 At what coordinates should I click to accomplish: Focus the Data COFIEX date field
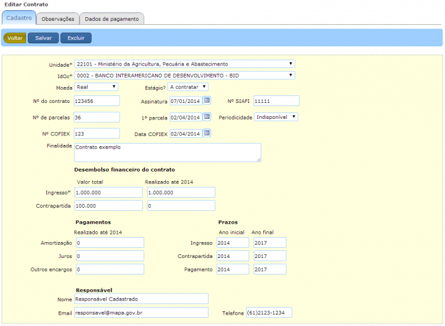point(186,133)
